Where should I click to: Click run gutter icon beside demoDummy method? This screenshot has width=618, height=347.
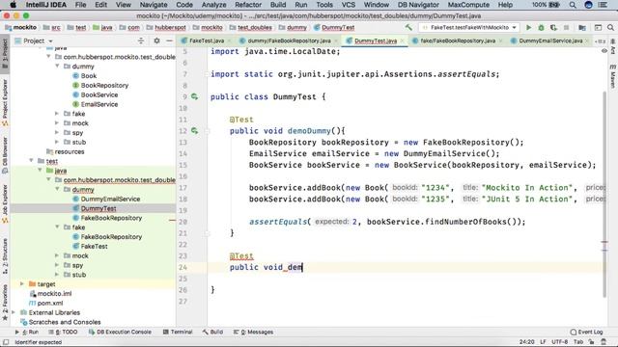coord(194,131)
